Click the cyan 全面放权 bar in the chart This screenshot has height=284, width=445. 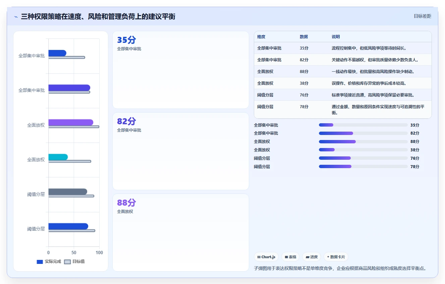58,157
